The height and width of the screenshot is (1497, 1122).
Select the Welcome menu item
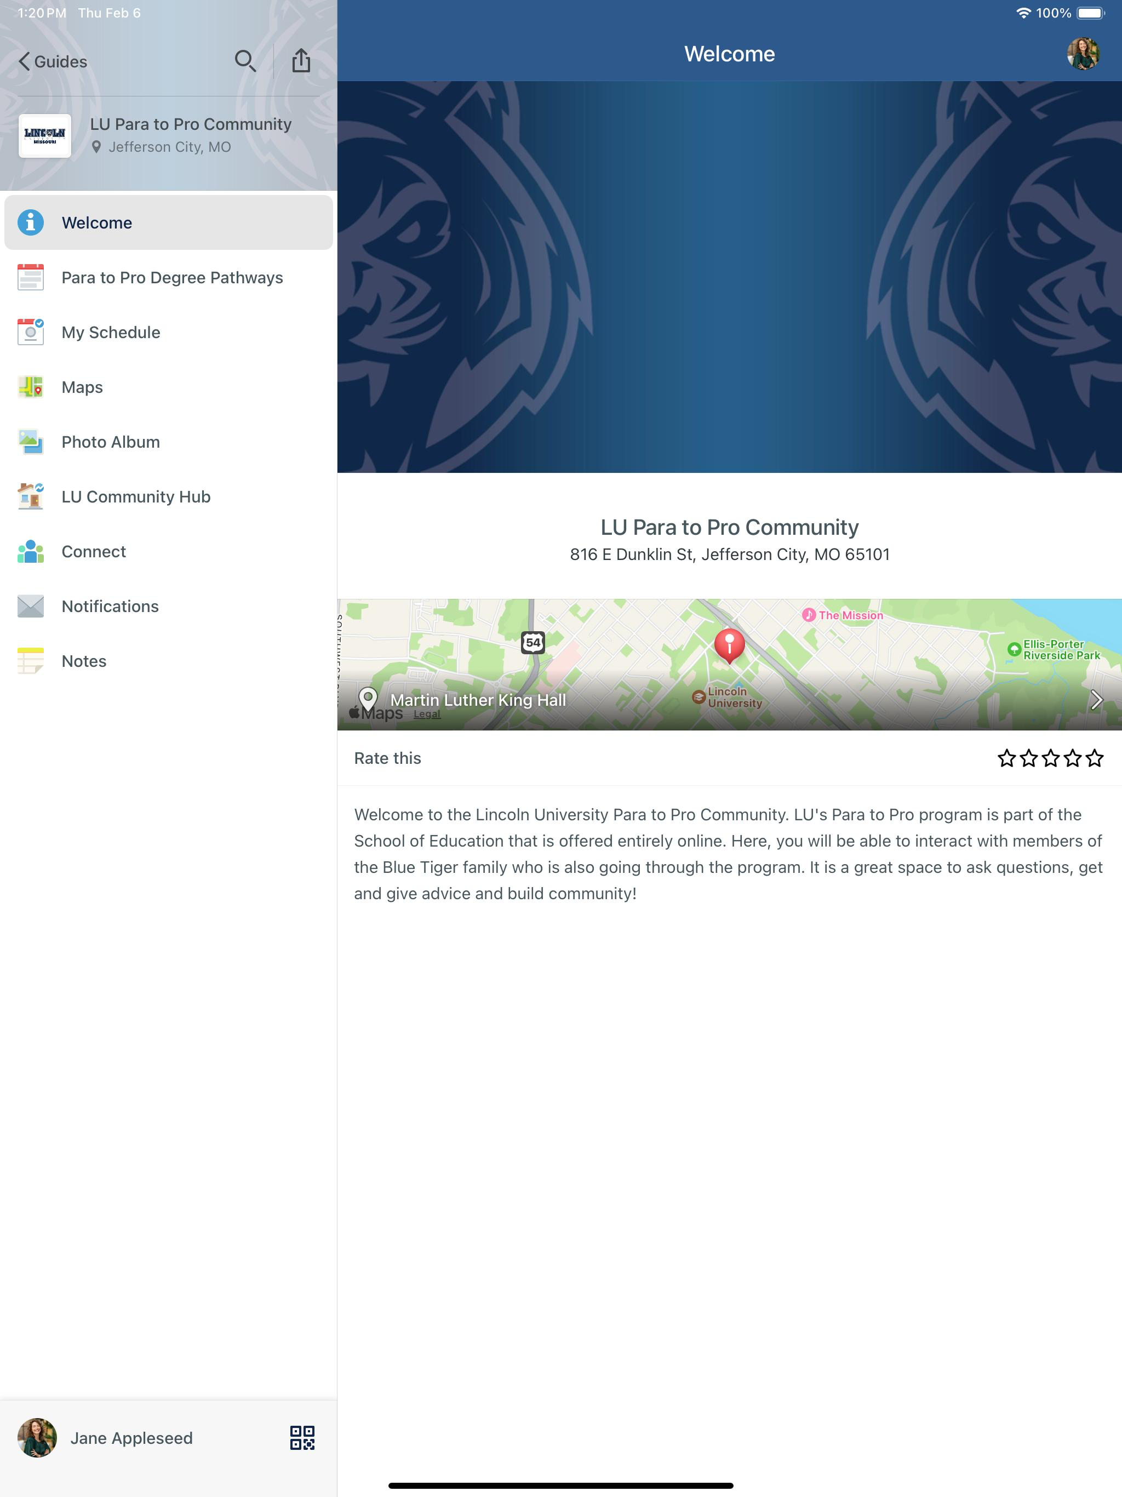[169, 222]
